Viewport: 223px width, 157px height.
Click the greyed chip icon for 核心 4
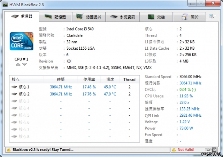pos(14,108)
